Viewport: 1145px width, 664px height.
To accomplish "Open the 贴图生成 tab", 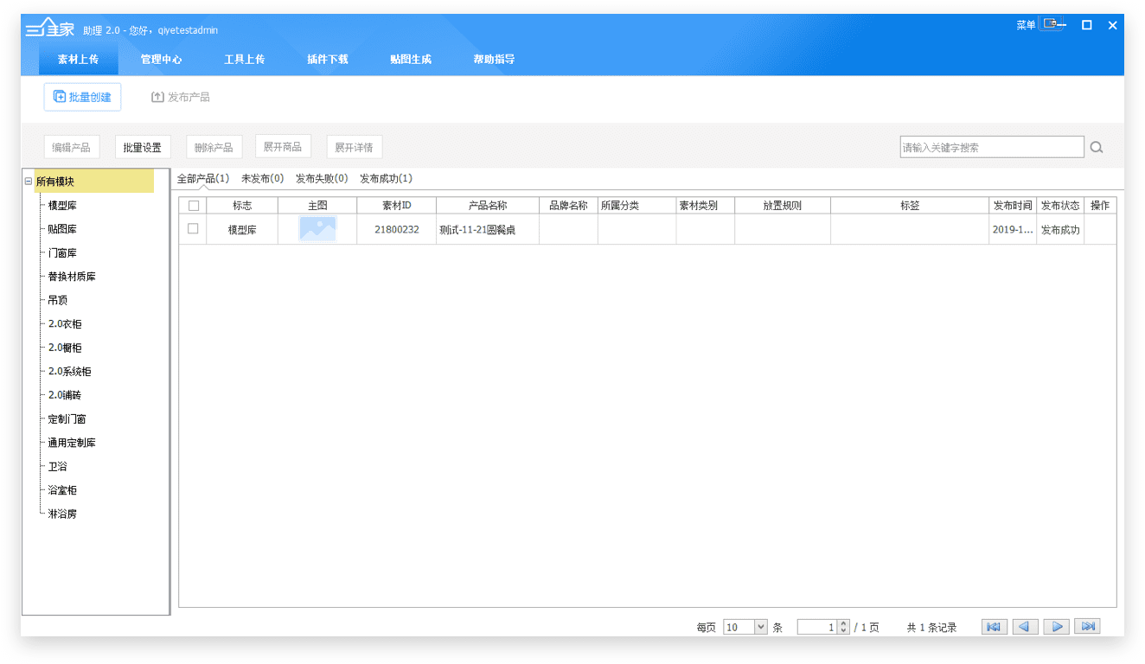I will [x=411, y=60].
